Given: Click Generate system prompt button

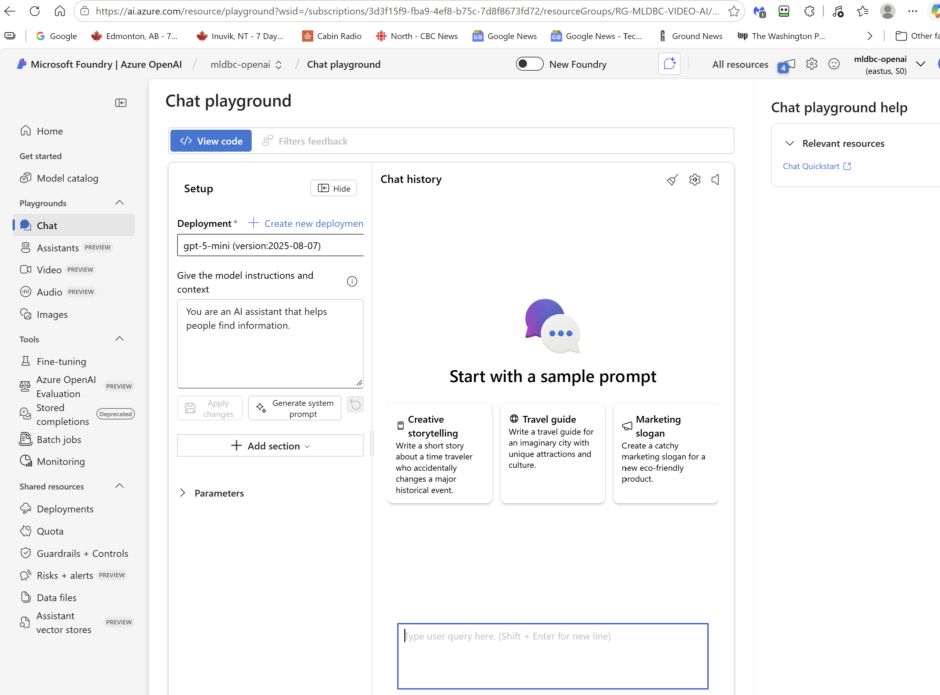Looking at the screenshot, I should (x=295, y=408).
